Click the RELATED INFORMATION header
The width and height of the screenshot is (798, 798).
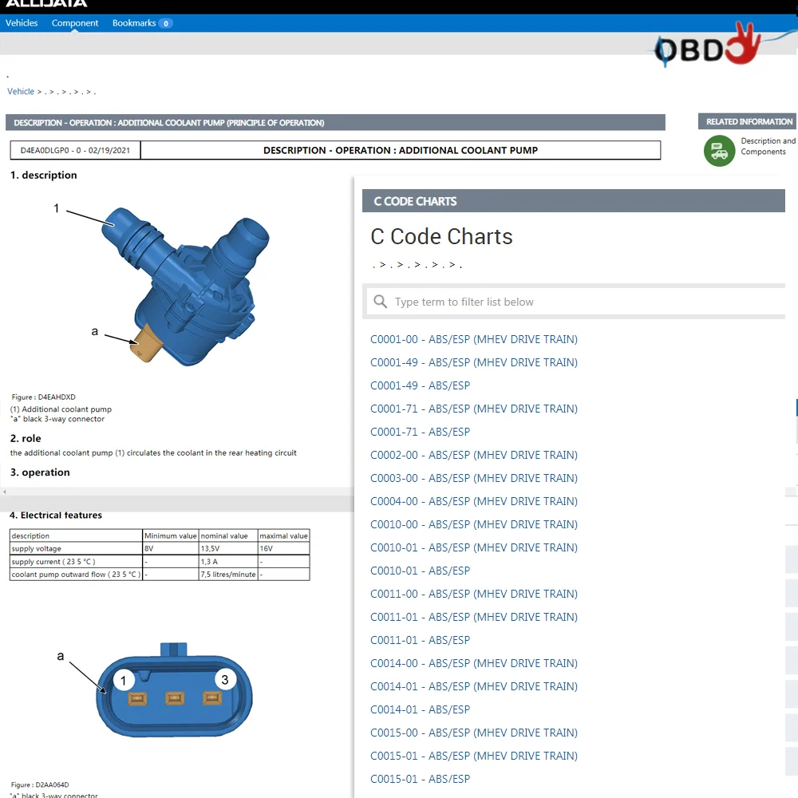[x=747, y=121]
